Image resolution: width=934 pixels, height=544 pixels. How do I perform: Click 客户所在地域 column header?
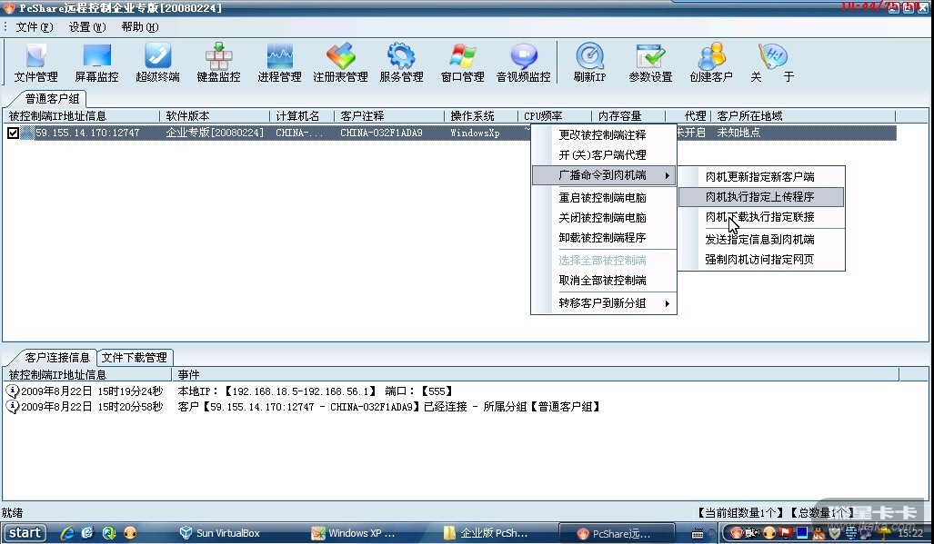click(x=803, y=116)
